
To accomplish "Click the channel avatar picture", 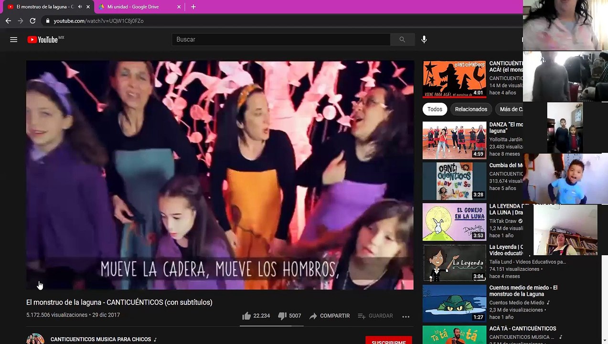I will pyautogui.click(x=35, y=339).
